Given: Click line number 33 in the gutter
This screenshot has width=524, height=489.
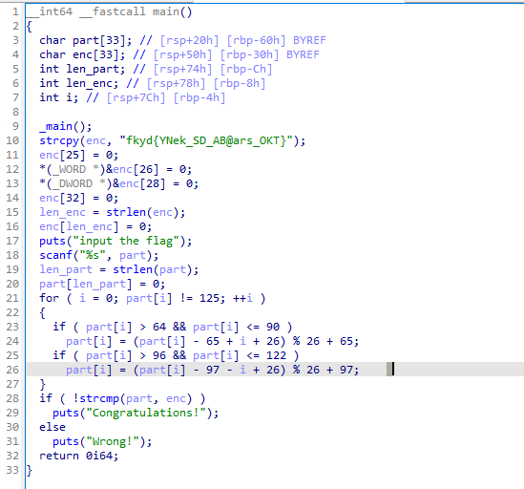Looking at the screenshot, I should [x=12, y=470].
